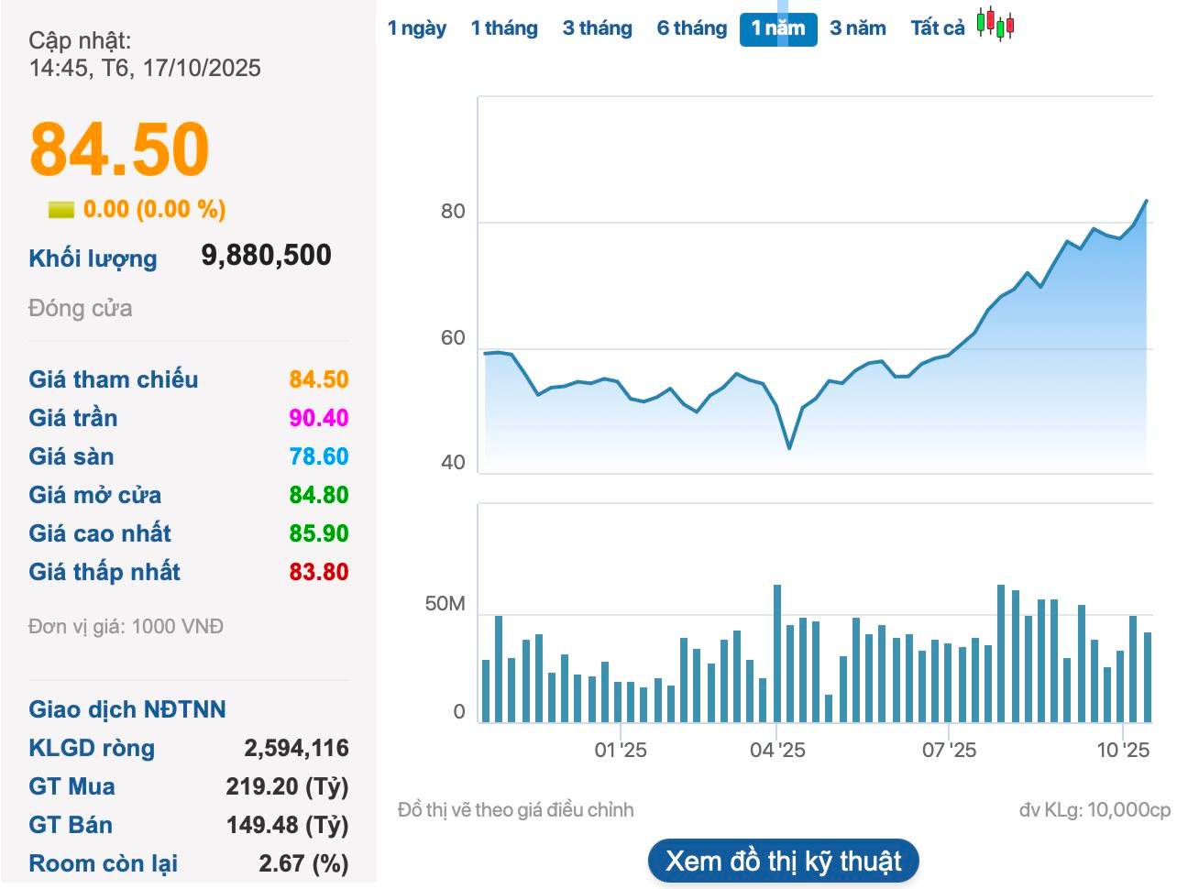Click the 04 '25 date axis label
1188x889 pixels.
777,750
